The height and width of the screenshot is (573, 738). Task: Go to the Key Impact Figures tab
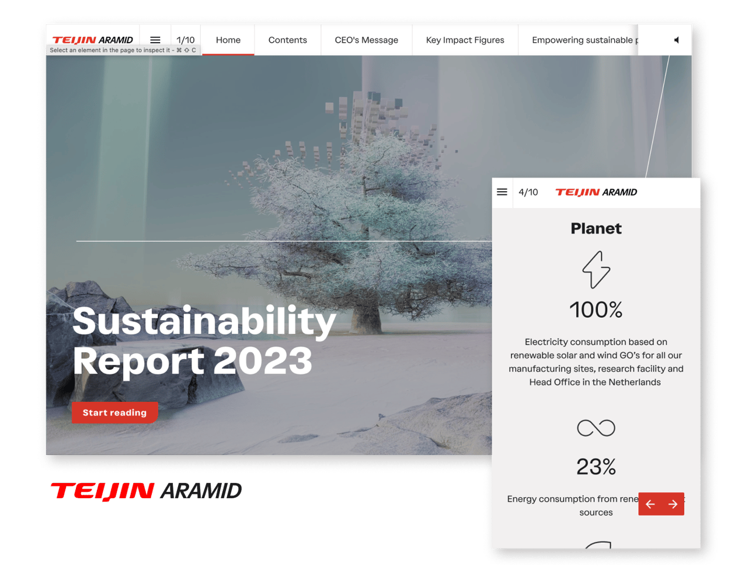click(x=465, y=40)
